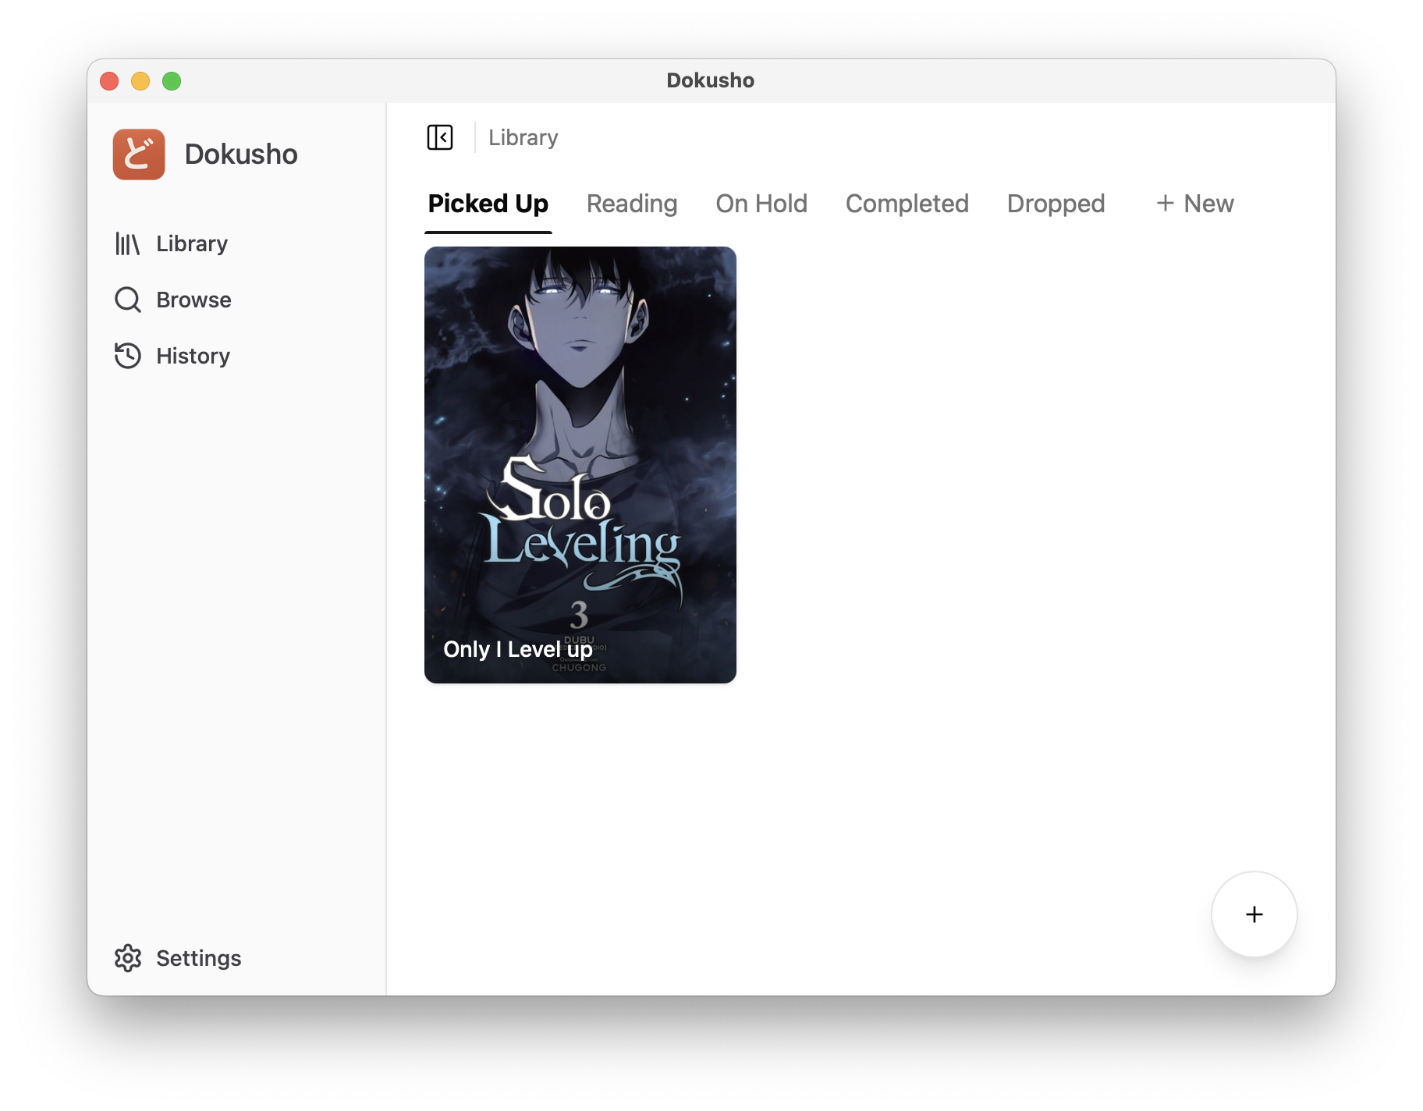The width and height of the screenshot is (1423, 1111).
Task: Click the 'Only I Level up' title text
Action: pyautogui.click(x=518, y=649)
